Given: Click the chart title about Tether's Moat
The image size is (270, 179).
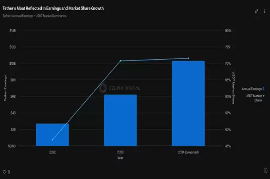Looking at the screenshot, I should coord(53,8).
